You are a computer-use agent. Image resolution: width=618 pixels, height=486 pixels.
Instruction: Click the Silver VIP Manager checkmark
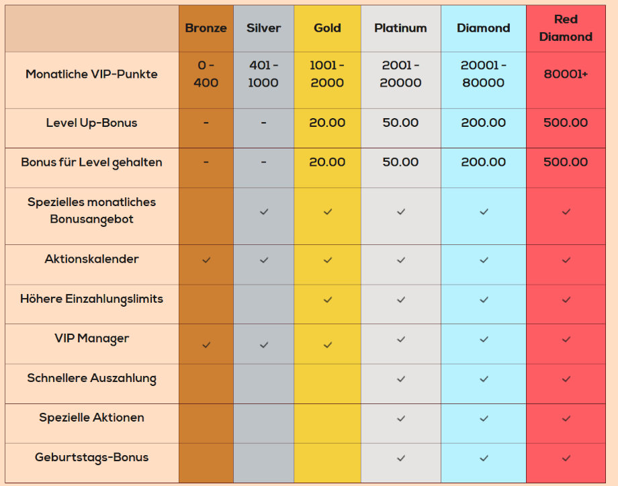264,345
